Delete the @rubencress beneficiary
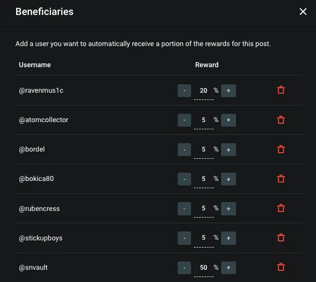This screenshot has width=316, height=282. [x=281, y=208]
